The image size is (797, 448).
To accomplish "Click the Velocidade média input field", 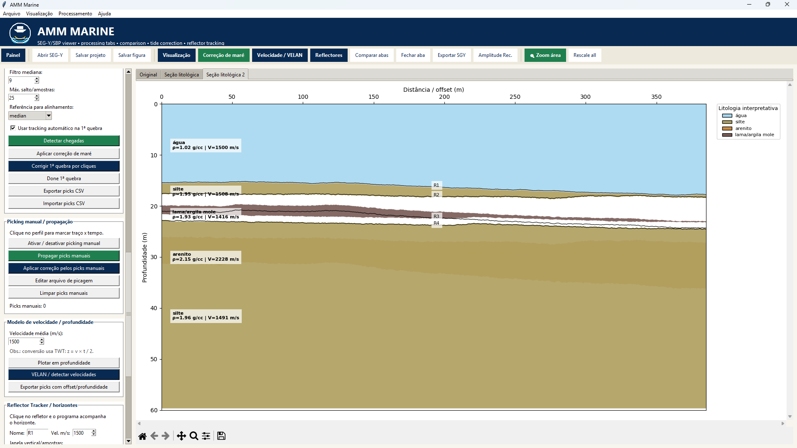I will pos(24,342).
